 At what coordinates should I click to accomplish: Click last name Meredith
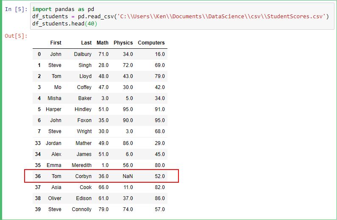point(82,165)
